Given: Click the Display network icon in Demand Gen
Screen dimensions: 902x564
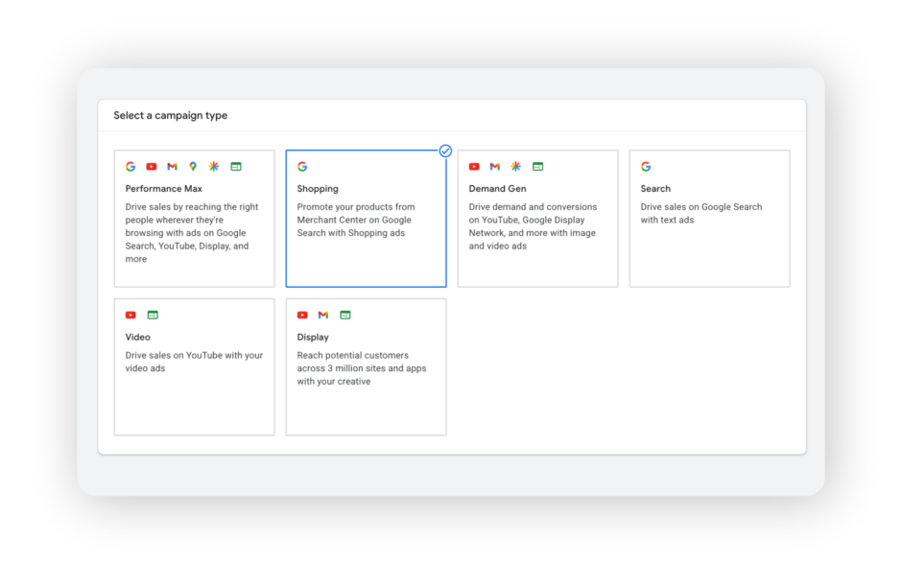Looking at the screenshot, I should click(538, 167).
